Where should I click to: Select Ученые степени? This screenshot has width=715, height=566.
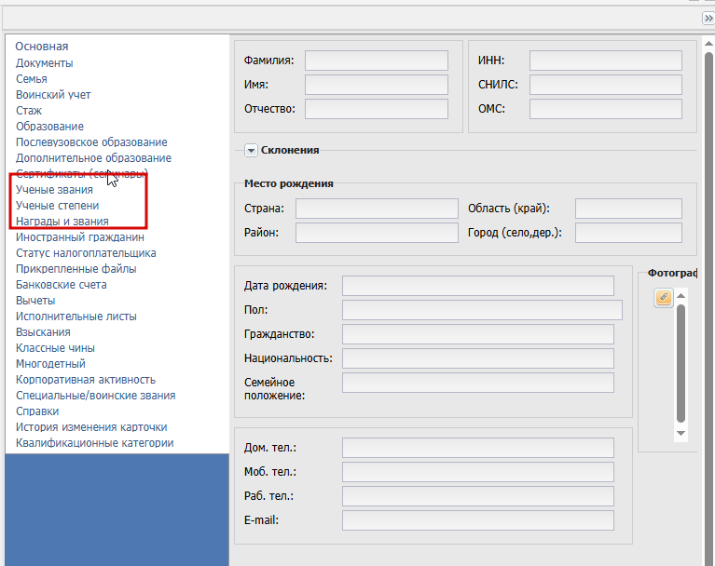[x=58, y=206]
